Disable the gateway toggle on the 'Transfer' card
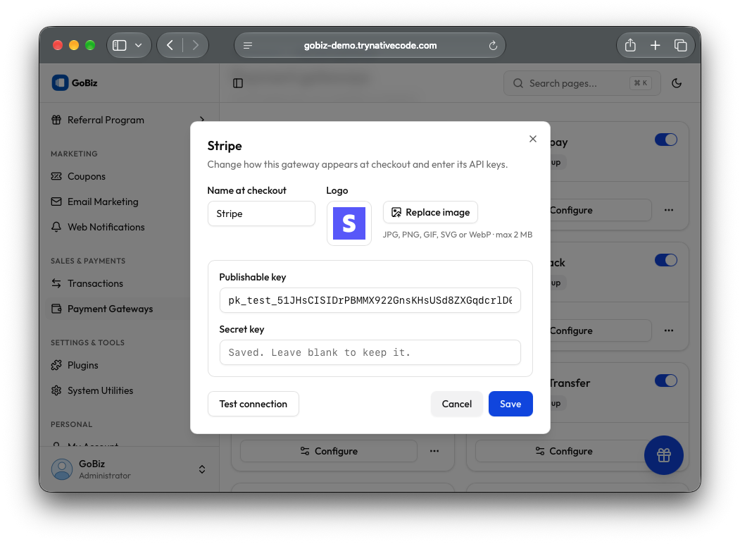The width and height of the screenshot is (740, 544). pos(666,381)
